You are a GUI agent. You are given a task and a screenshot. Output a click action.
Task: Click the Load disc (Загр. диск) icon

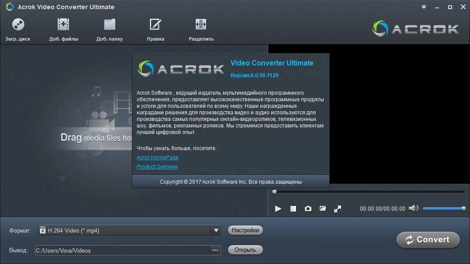point(18,24)
